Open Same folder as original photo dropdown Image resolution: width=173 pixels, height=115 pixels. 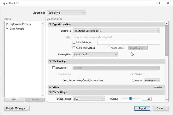[116, 31]
